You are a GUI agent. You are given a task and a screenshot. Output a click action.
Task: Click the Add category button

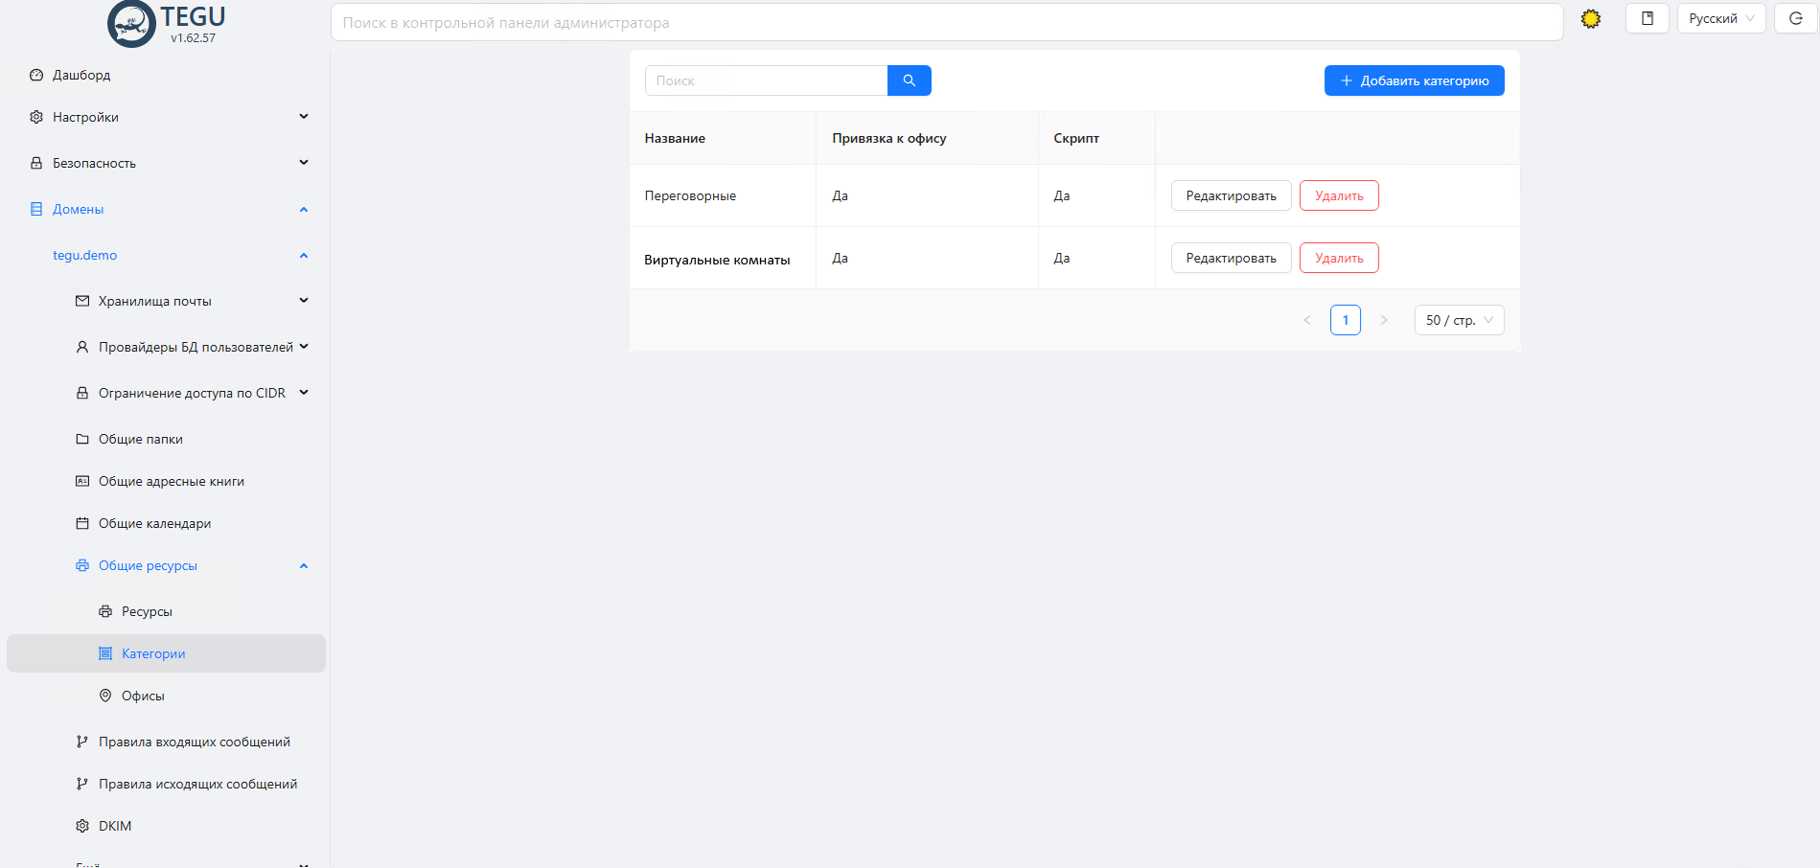pos(1414,80)
